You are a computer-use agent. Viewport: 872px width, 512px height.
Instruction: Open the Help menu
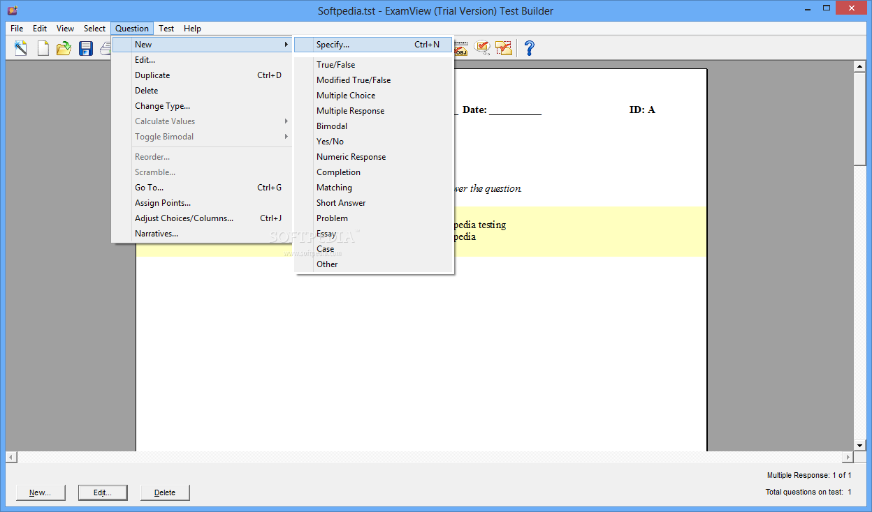[192, 29]
